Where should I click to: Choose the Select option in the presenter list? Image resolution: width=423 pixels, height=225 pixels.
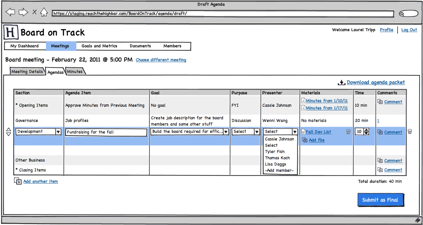point(271,145)
